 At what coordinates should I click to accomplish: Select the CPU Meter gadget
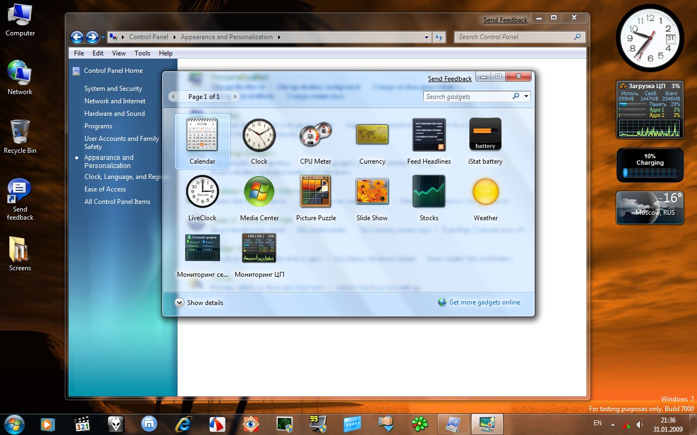tap(315, 141)
